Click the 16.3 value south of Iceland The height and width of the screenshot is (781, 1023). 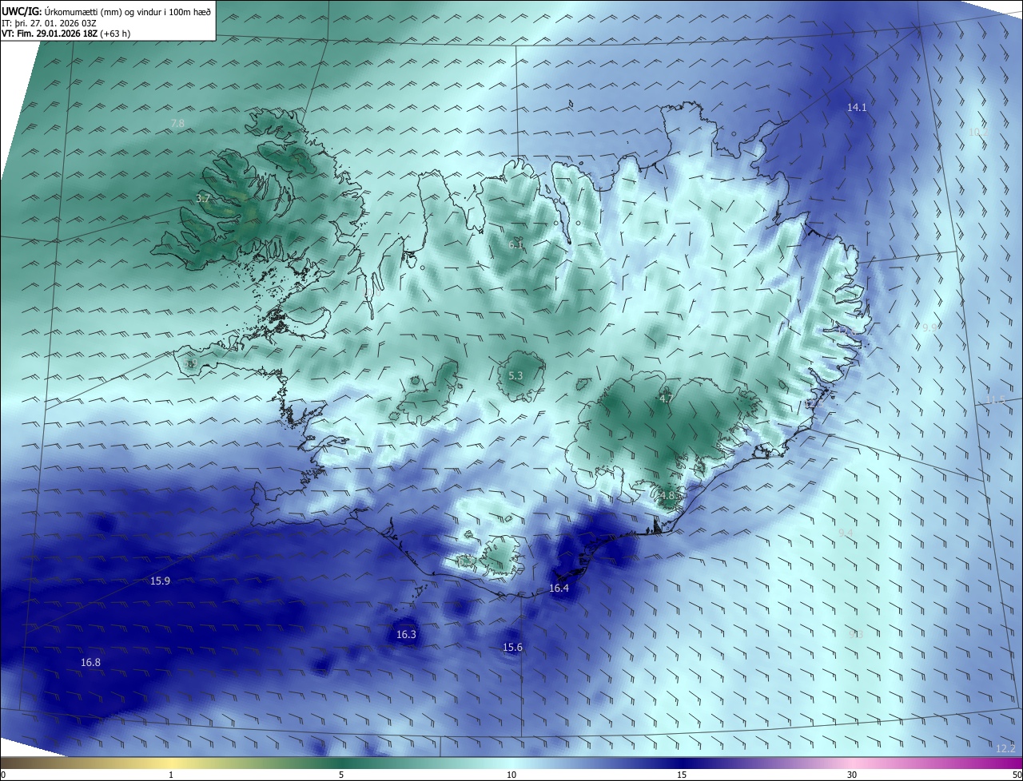(x=406, y=635)
